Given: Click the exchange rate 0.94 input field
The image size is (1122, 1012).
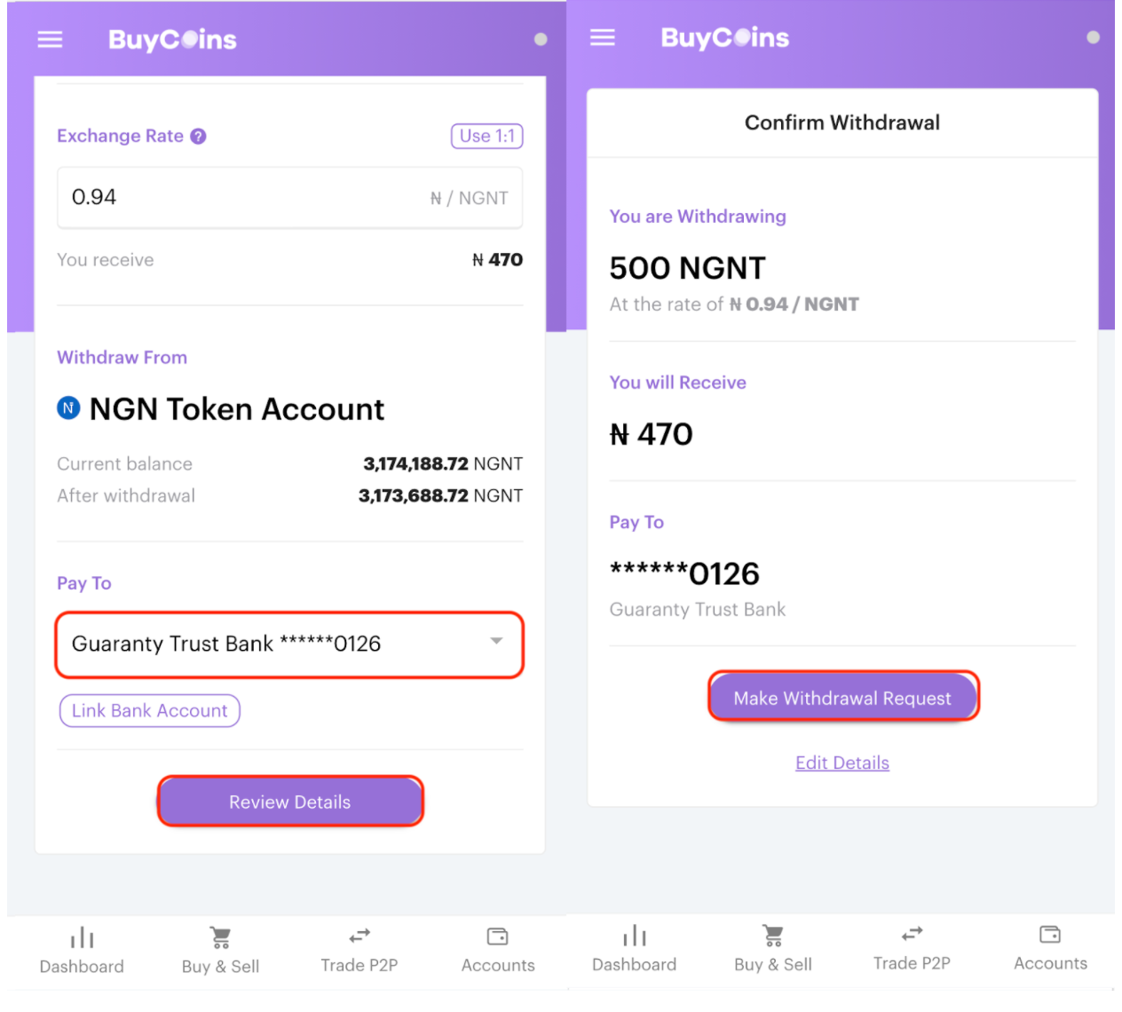Looking at the screenshot, I should coord(289,197).
